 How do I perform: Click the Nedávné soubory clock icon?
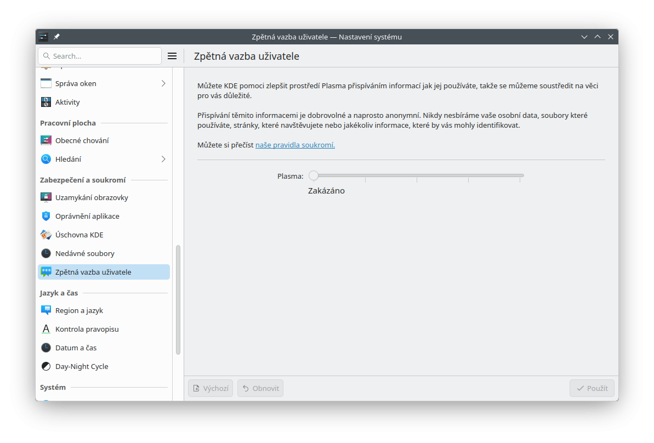click(x=46, y=253)
